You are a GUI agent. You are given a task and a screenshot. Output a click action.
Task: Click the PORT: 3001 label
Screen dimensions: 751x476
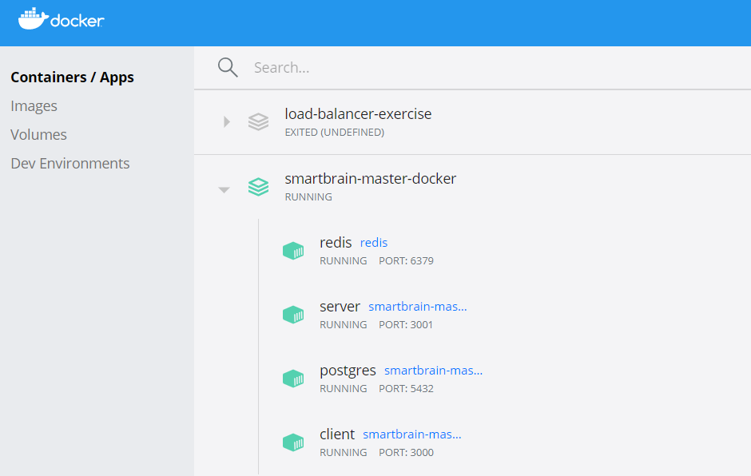[x=406, y=325]
